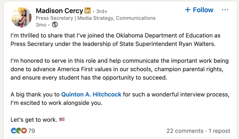View the 1 repost

pos(219,131)
